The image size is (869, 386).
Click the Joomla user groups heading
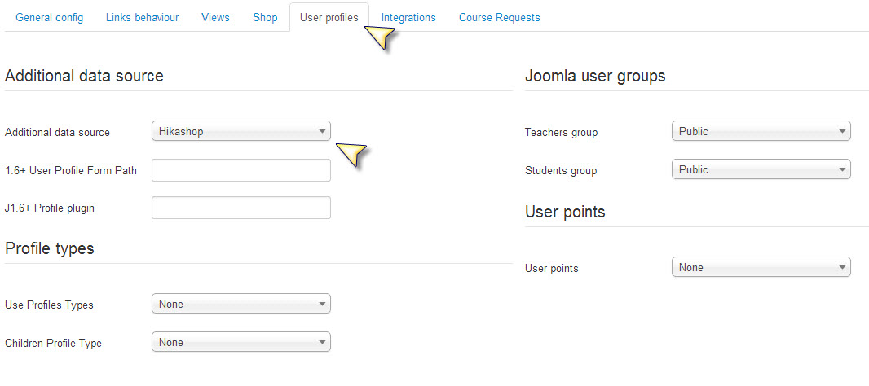595,76
